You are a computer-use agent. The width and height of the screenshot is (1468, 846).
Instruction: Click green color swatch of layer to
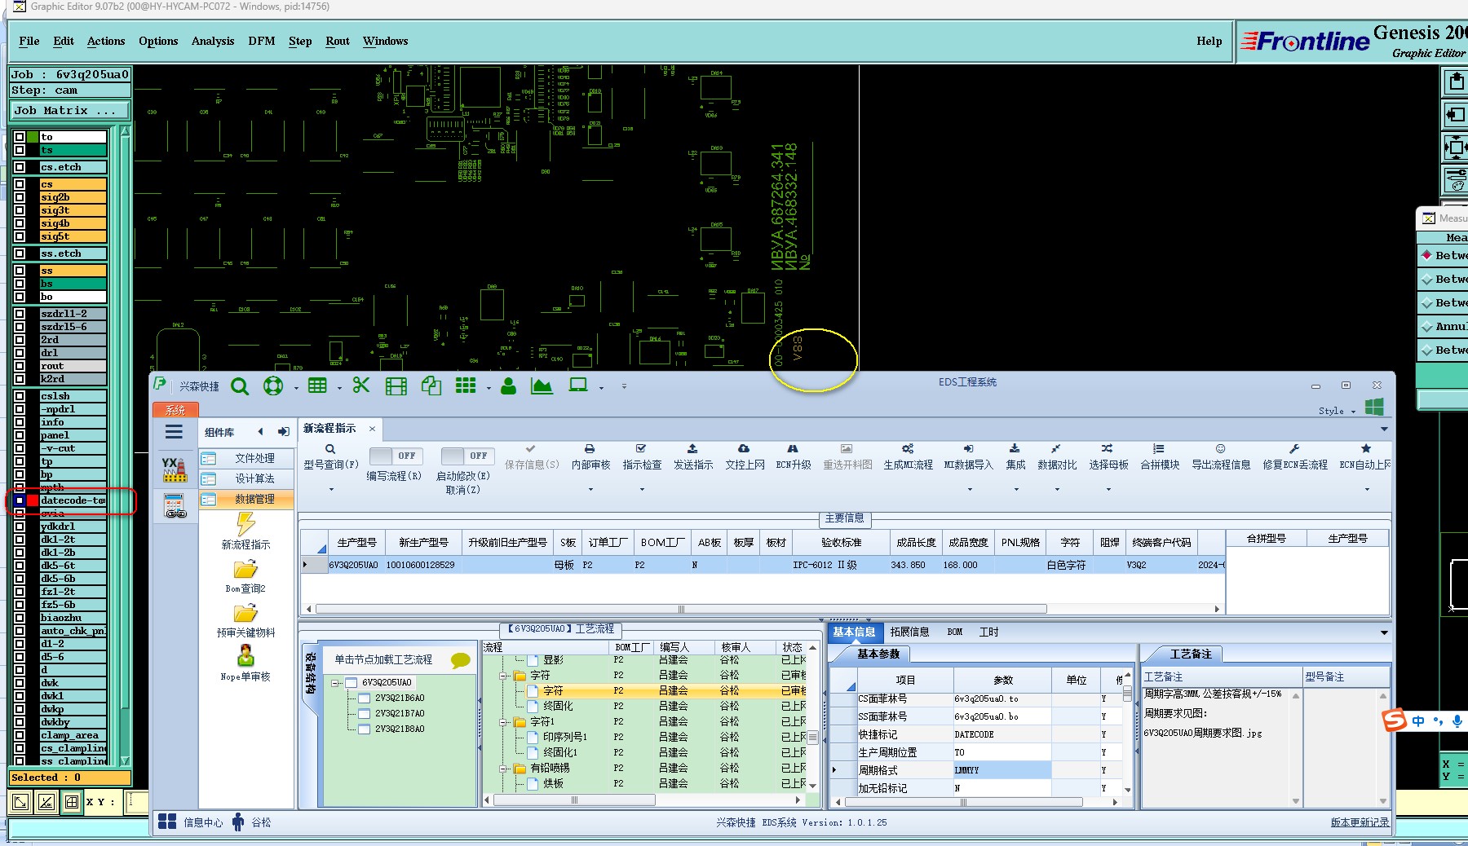(33, 137)
